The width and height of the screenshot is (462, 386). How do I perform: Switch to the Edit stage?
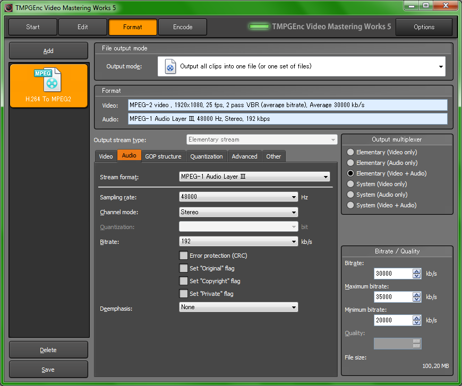tap(83, 27)
